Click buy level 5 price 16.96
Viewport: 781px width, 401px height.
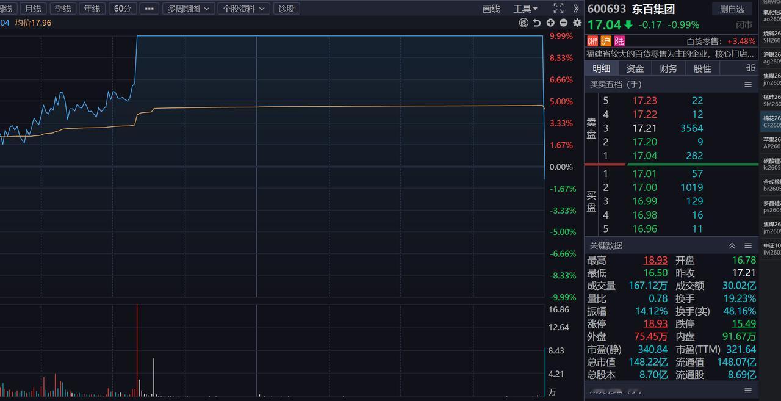click(645, 229)
